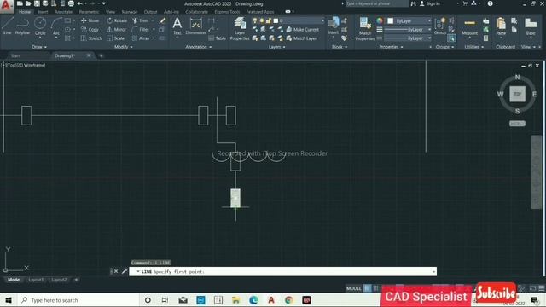
Task: Expand the Layers panel
Action: coord(276,47)
